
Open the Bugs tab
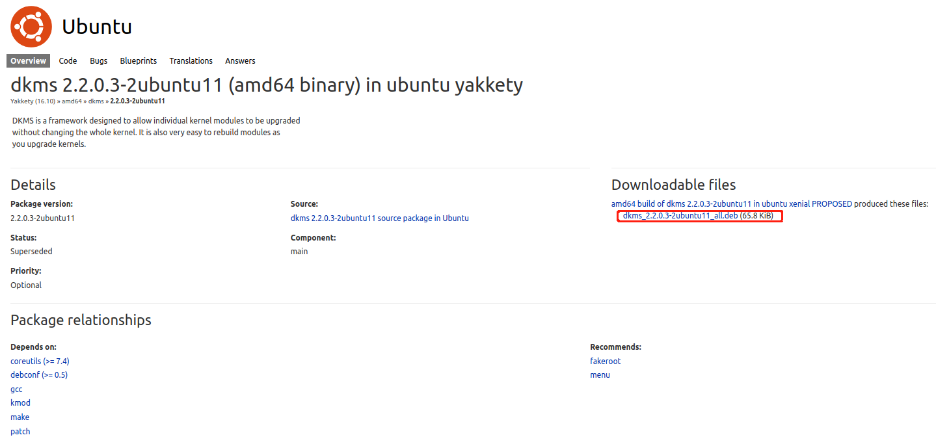click(x=99, y=60)
